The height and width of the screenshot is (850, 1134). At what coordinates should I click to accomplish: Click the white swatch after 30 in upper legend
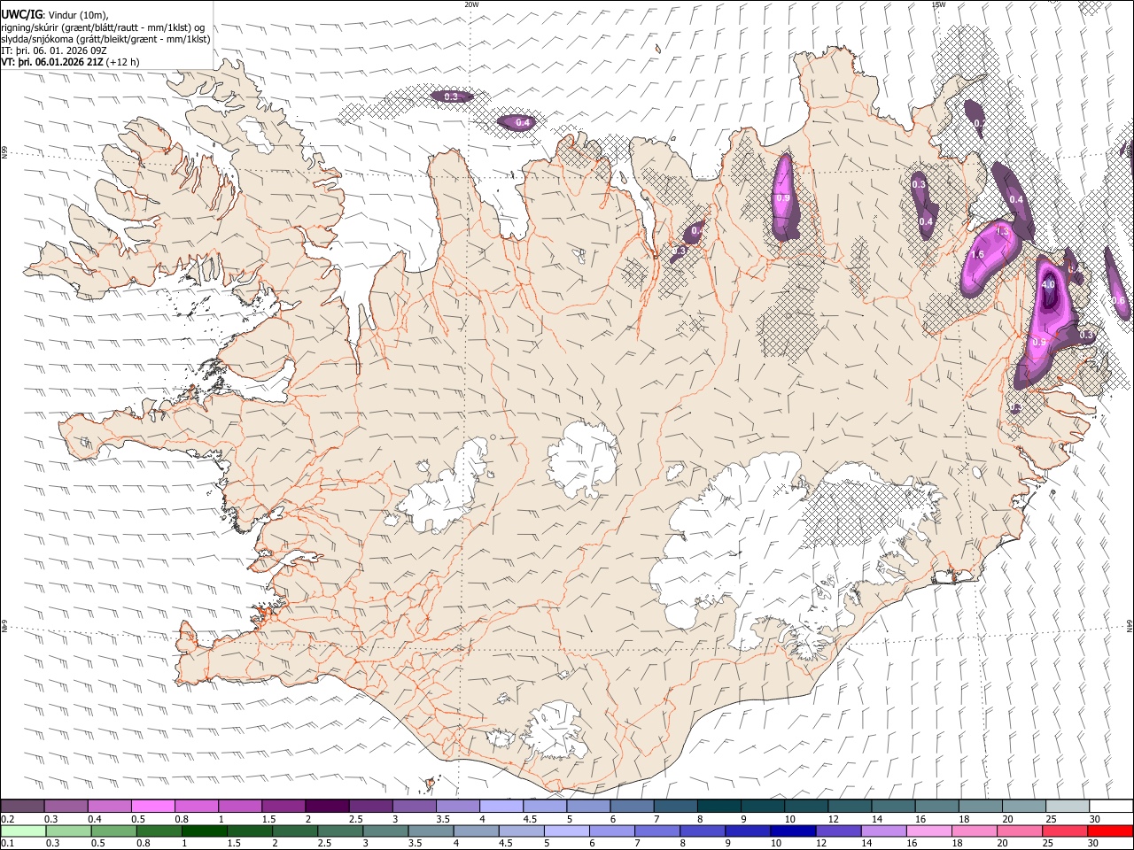(x=1111, y=806)
